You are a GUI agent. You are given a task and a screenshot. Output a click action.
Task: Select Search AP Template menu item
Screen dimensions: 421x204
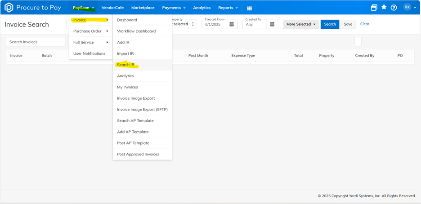[142, 120]
